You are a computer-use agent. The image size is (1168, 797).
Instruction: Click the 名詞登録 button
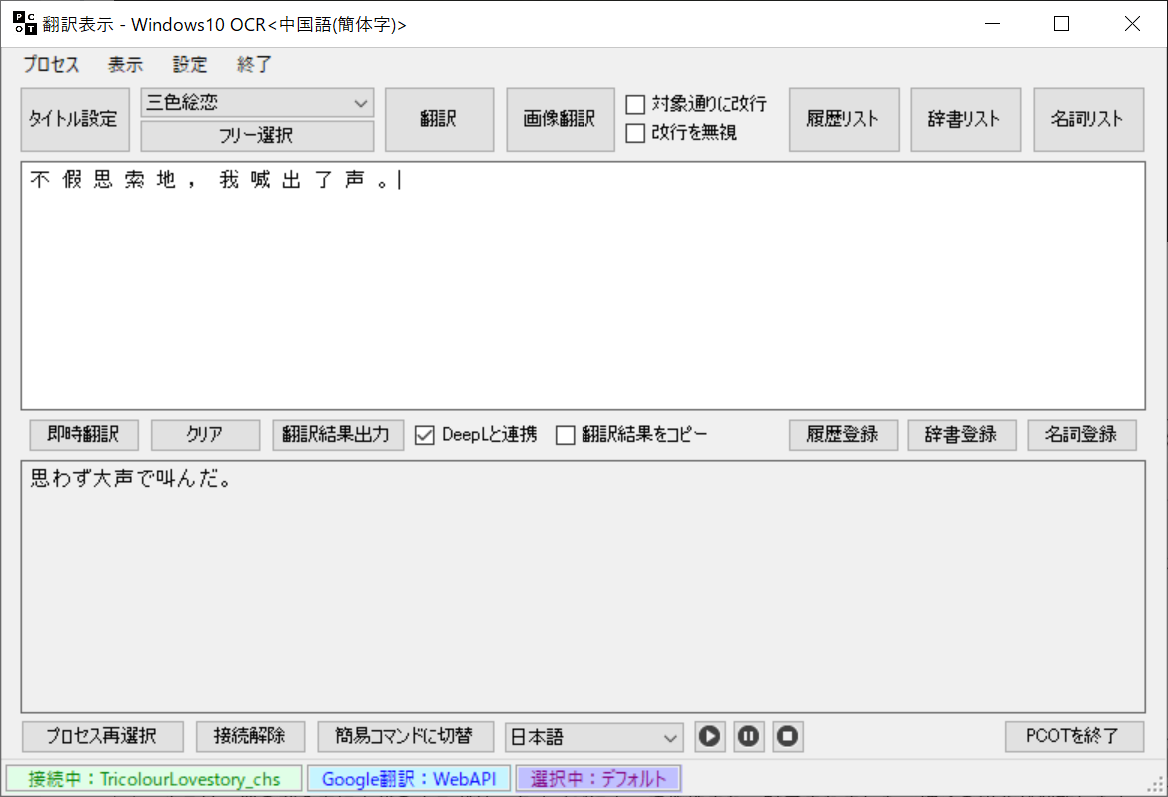[x=1082, y=435]
